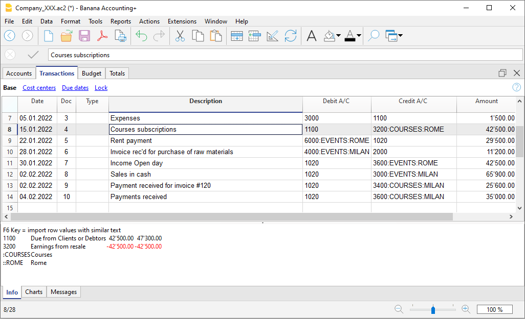Image resolution: width=525 pixels, height=319 pixels.
Task: Click the zoom level slider
Action: point(433,309)
